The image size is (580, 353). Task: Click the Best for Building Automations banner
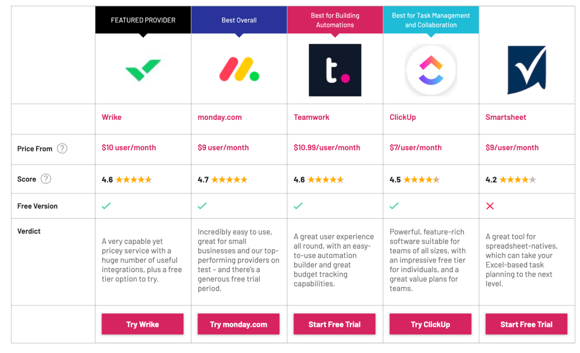335,20
